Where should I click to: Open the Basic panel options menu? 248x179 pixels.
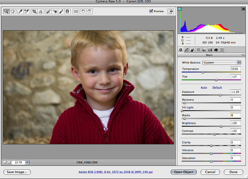[x=243, y=55]
